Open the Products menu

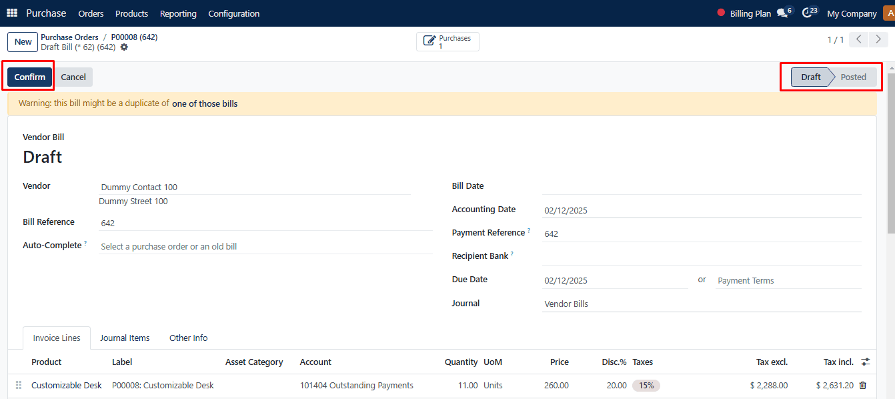(x=132, y=13)
